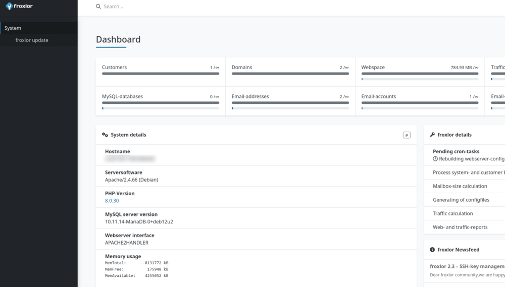Viewport: 505px width, 287px height.
Task: Click the Domains usage progress bar
Action: pyautogui.click(x=290, y=74)
